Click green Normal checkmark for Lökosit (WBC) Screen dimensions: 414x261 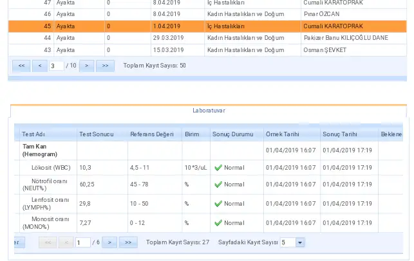point(218,168)
